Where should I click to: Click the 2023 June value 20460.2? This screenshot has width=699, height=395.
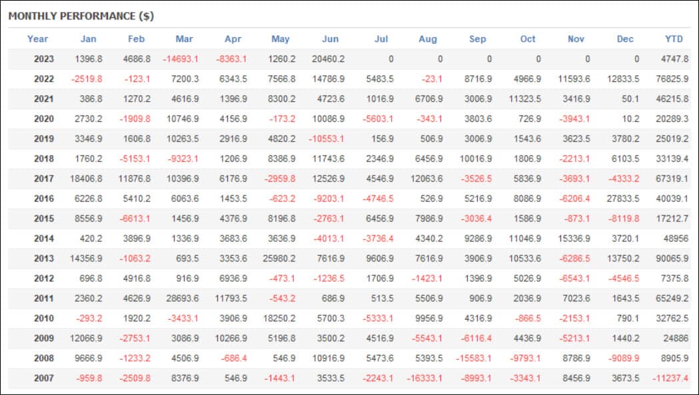[328, 59]
